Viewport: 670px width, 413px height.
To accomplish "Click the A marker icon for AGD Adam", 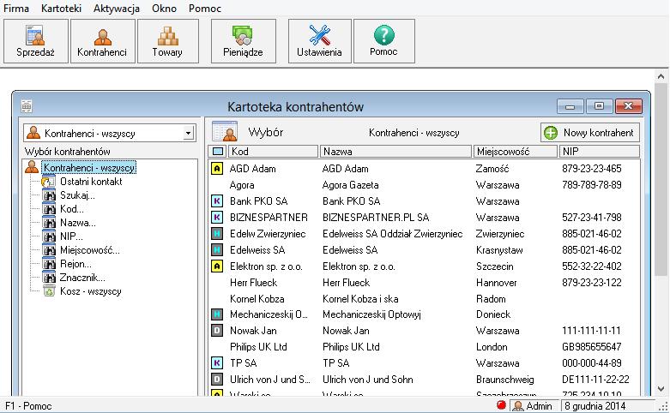I will click(217, 169).
